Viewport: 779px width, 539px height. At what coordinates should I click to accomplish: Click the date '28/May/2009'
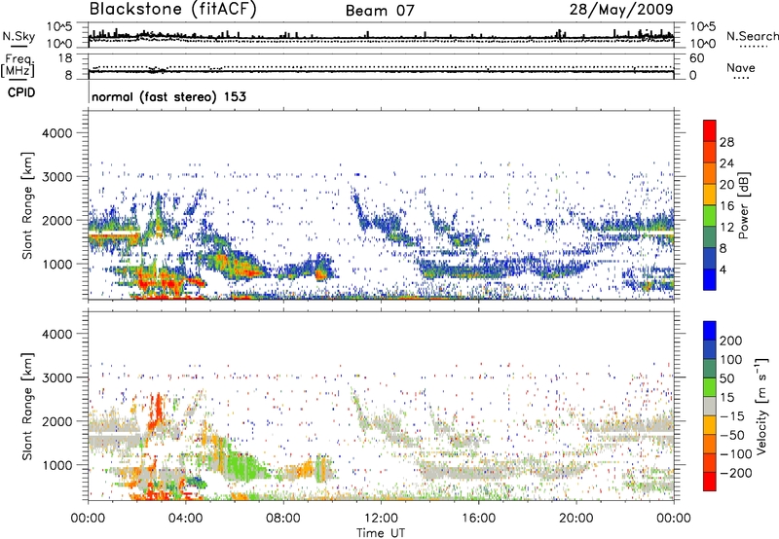[x=621, y=9]
